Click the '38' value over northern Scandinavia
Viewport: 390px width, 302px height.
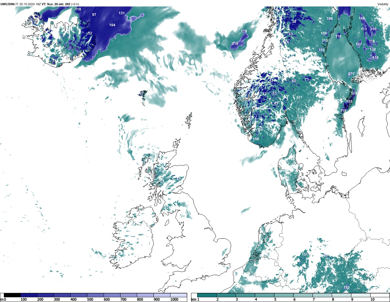pyautogui.click(x=294, y=22)
